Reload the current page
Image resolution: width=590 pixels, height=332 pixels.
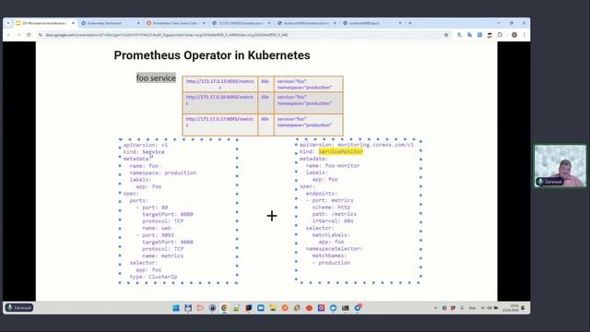click(x=29, y=35)
